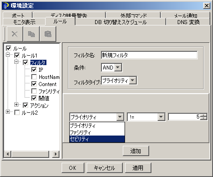Screen dimensions: 213x177
Task: Open the フィルタタイプ dropdown
Action: 133,80
